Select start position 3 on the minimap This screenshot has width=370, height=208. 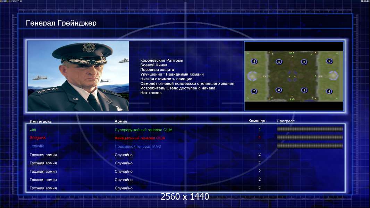[x=304, y=62]
